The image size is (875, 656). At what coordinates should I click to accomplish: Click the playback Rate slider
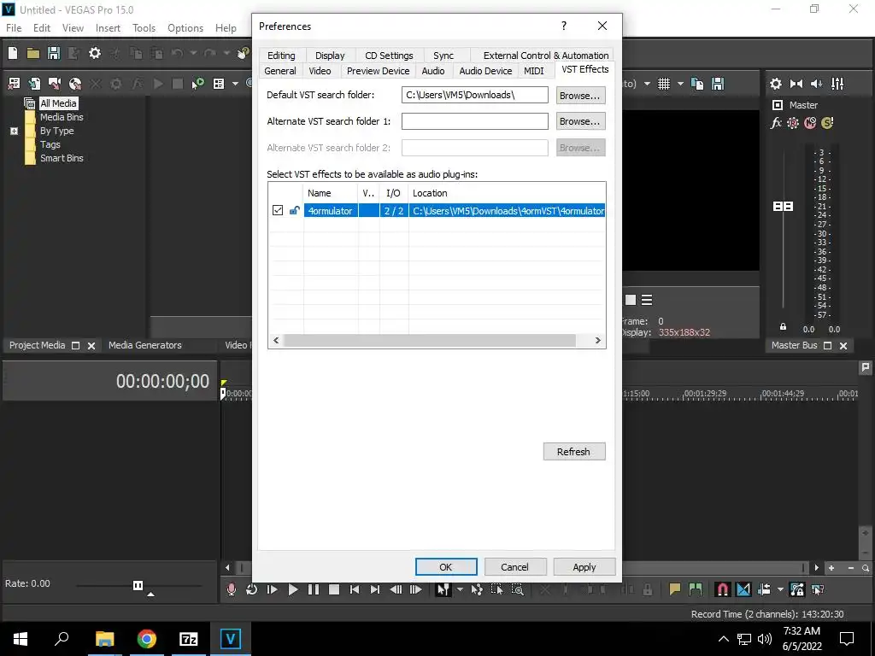[138, 585]
